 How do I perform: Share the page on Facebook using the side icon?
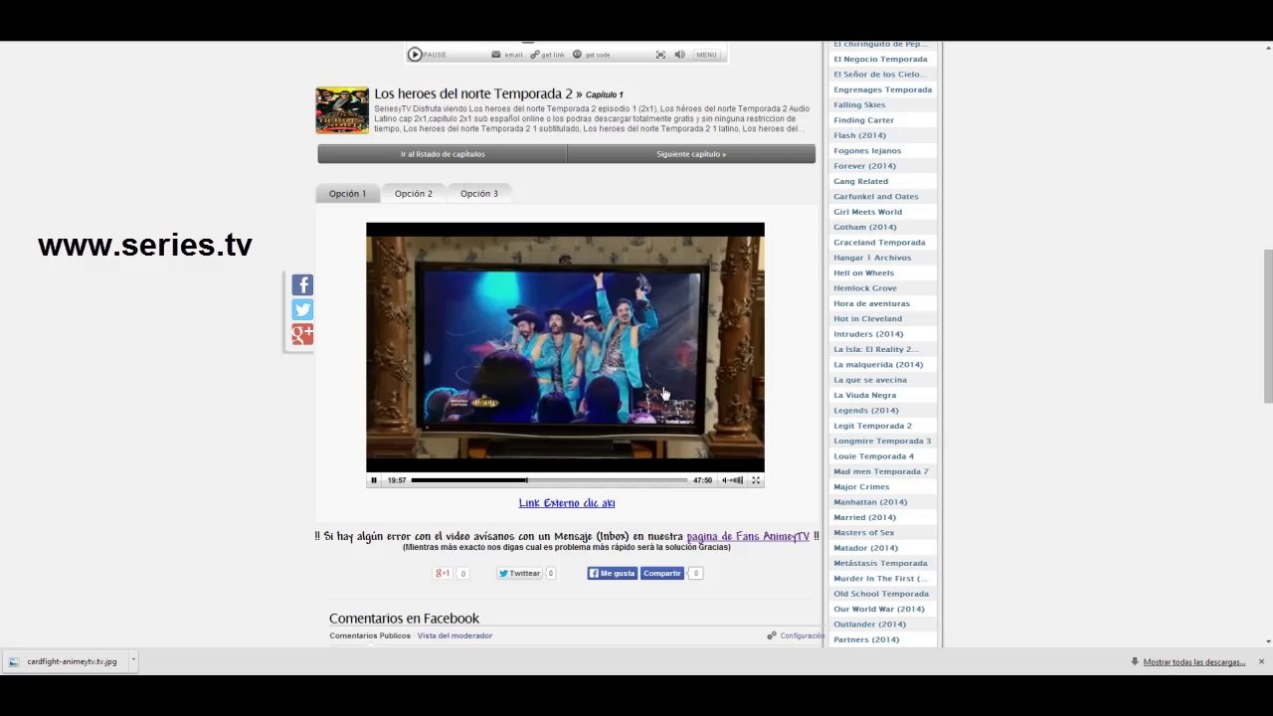[302, 285]
